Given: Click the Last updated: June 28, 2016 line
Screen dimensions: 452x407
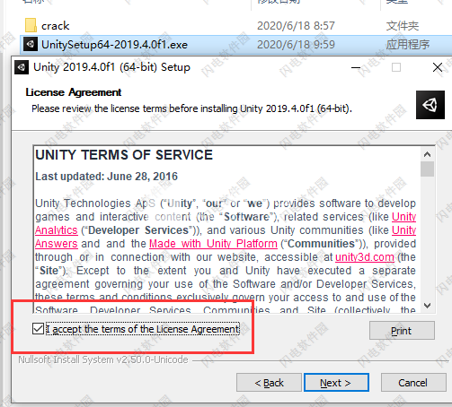Looking at the screenshot, I should [x=106, y=177].
